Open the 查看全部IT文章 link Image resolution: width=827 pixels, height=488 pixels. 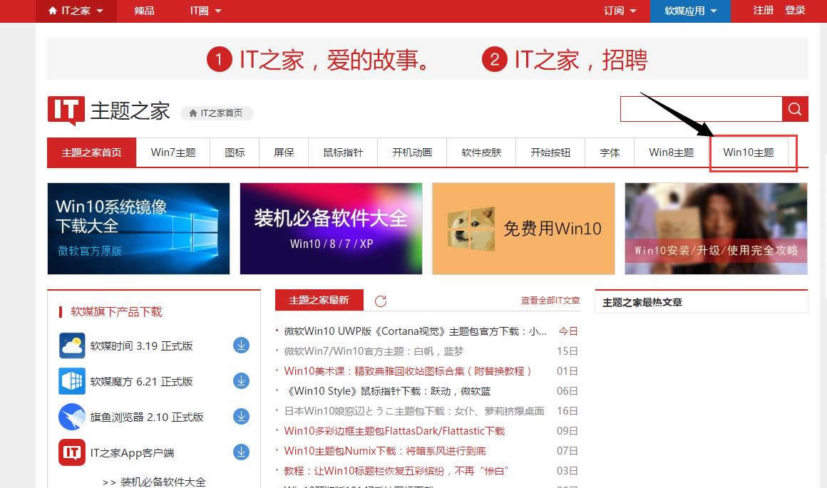pos(550,301)
